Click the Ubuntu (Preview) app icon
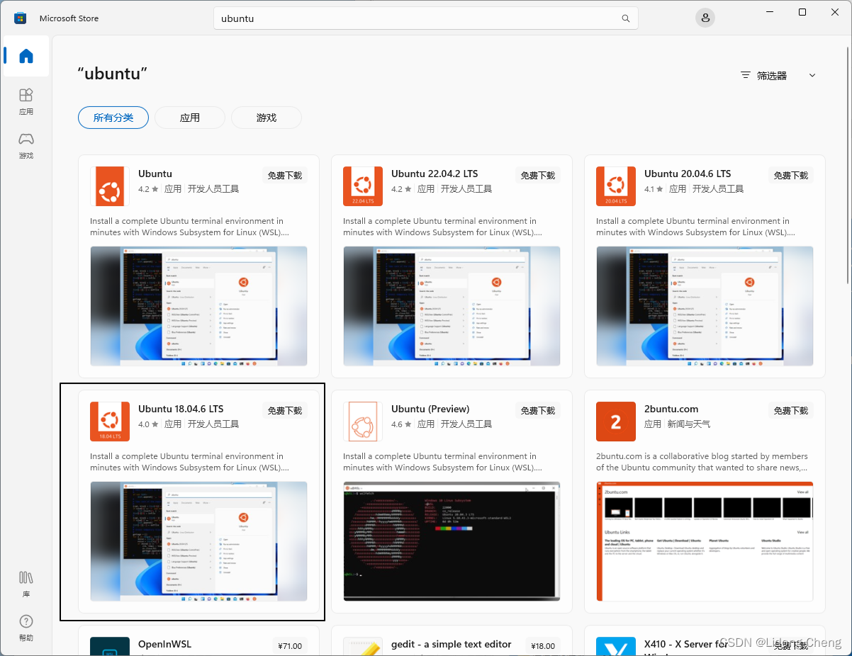 (363, 422)
